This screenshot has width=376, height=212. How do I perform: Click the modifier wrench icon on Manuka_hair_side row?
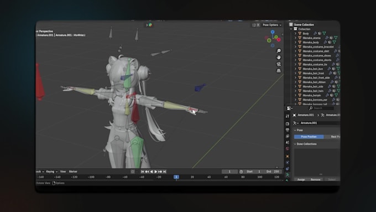point(330,86)
